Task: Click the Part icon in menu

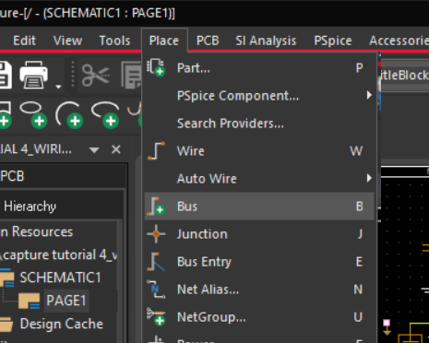Action: 156,67
